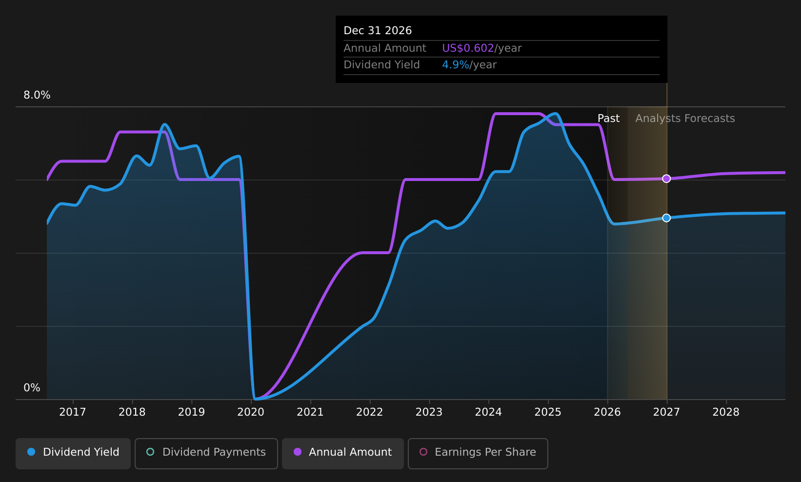Click the 2019 x-axis year label
The width and height of the screenshot is (801, 482).
(x=191, y=412)
